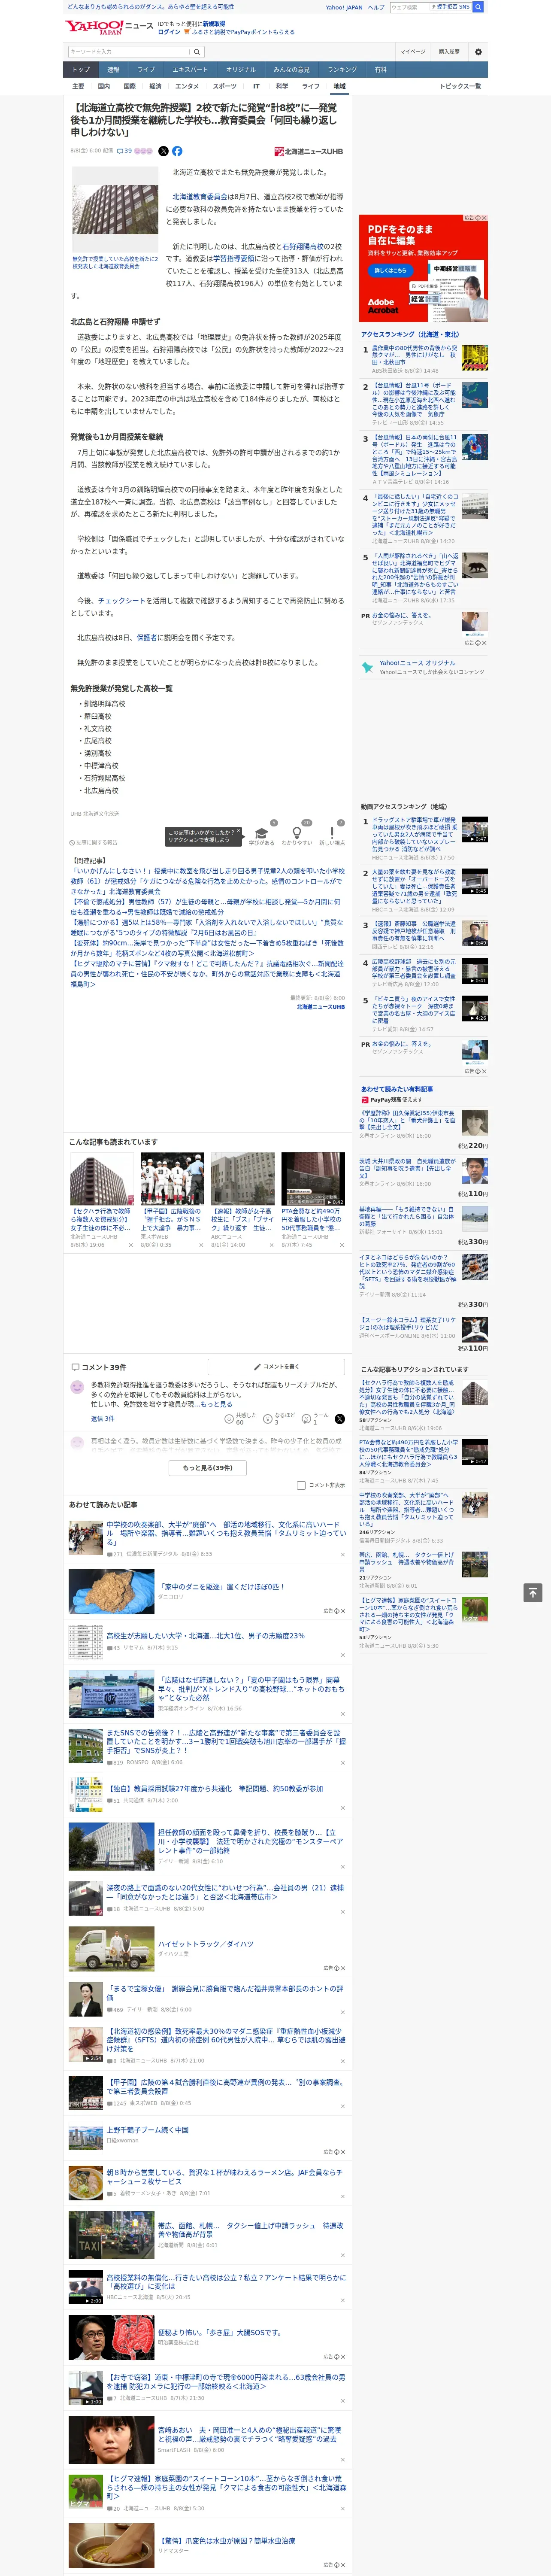Select the 速報 tab
The height and width of the screenshot is (2576, 551).
click(x=113, y=69)
